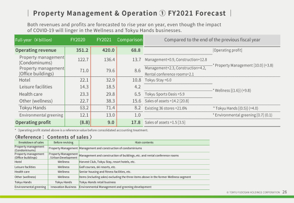The height and width of the screenshot is (203, 294).
Task: Click the note 'Rental conference rooms+2.1'
Action: (169, 74)
